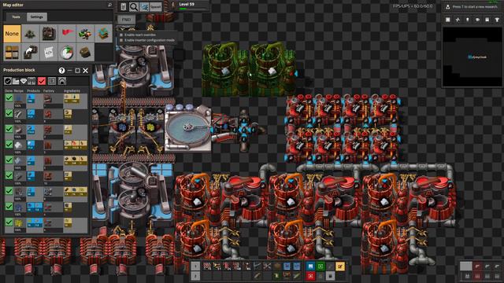Viewport: 504px width, 283px height.
Task: Switch to the Settings tab
Action: 37,17
